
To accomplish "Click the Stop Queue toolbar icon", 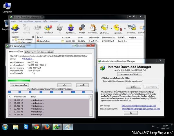I will pyautogui.click(x=118, y=29).
